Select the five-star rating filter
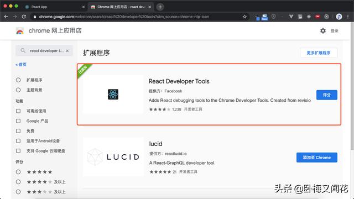 (x=18, y=172)
